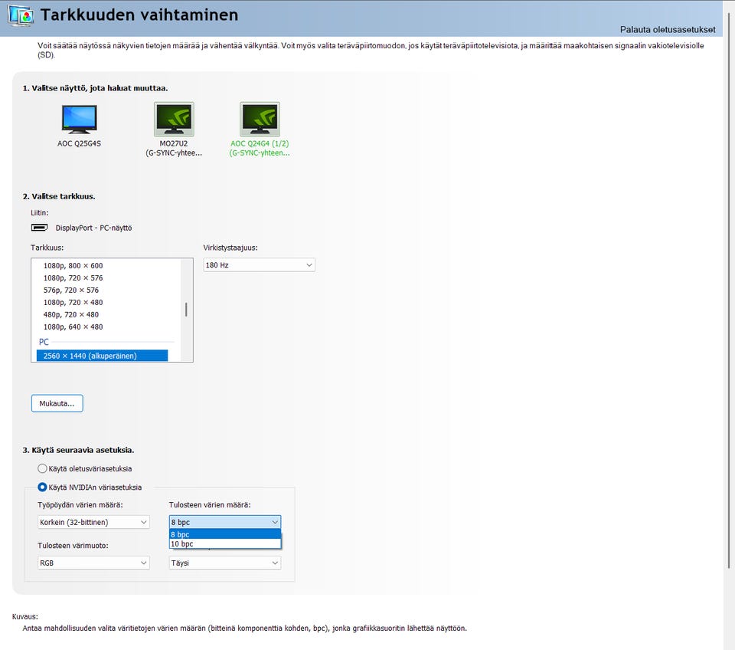The width and height of the screenshot is (735, 650).
Task: Select the MO27U2 G-SYNC monitor icon
Action: point(174,120)
